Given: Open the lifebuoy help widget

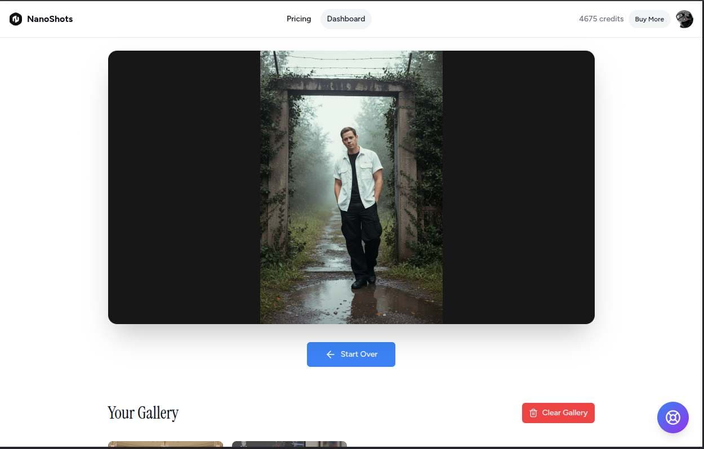Looking at the screenshot, I should (672, 417).
